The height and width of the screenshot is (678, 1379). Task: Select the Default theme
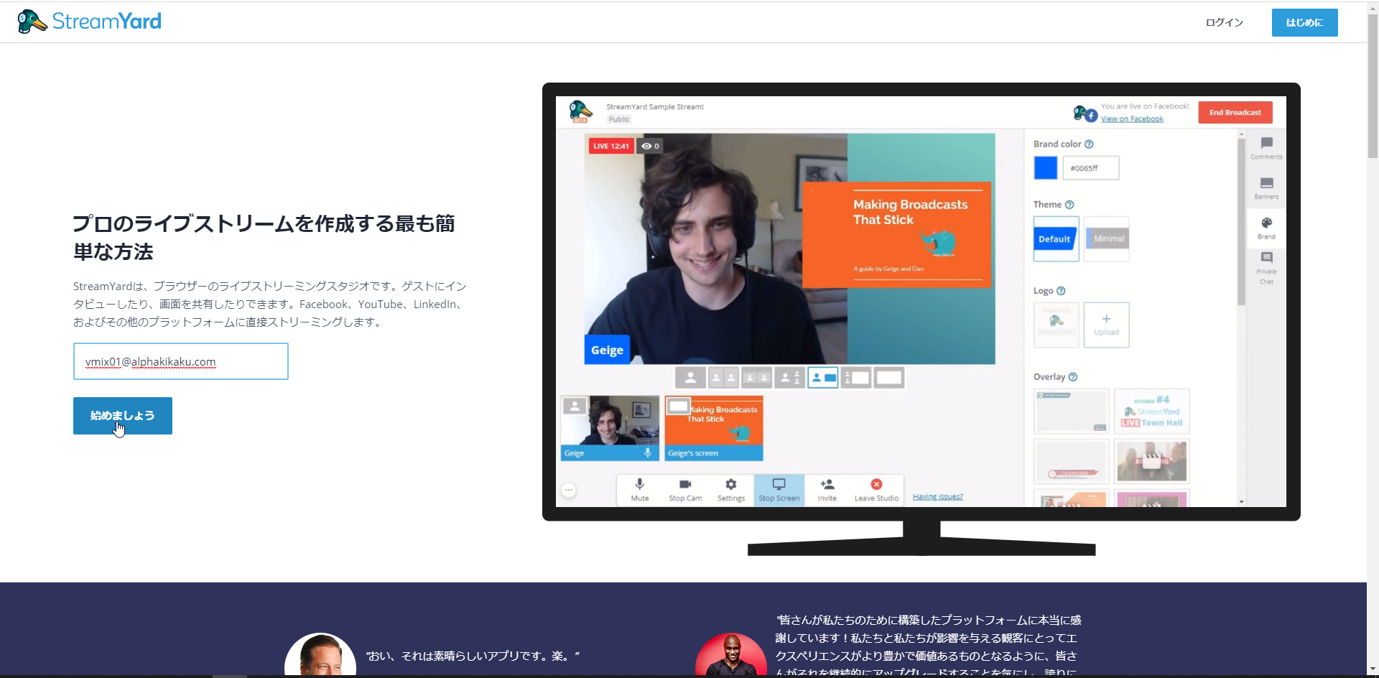pos(1056,239)
